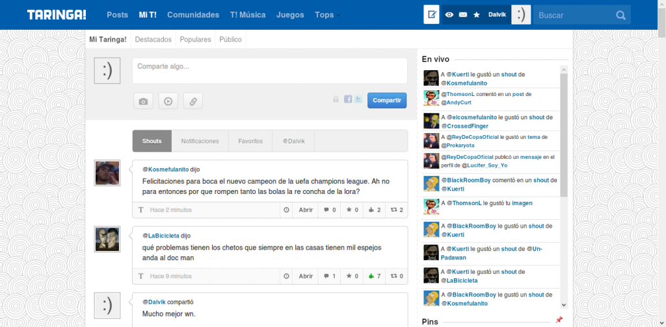Screen dimensions: 666x327
Task: Toggle the privacy lock icon
Action: [x=336, y=99]
